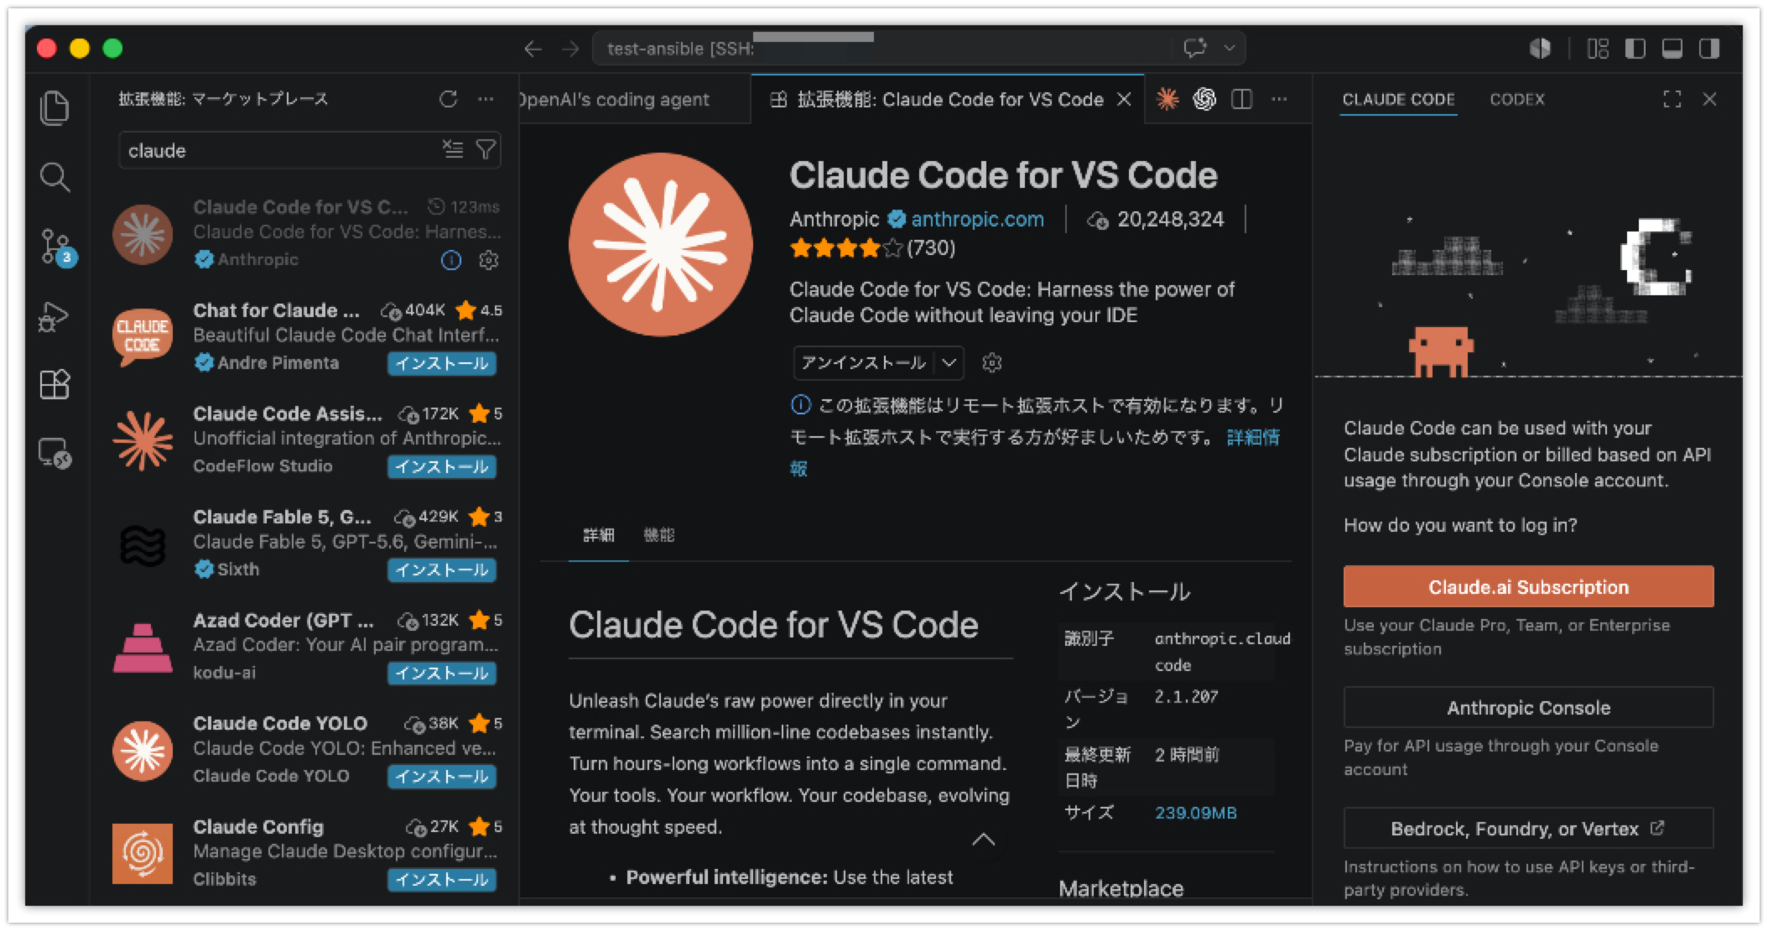Switch to the 詳細 tab
The image size is (1768, 931).
pos(599,535)
